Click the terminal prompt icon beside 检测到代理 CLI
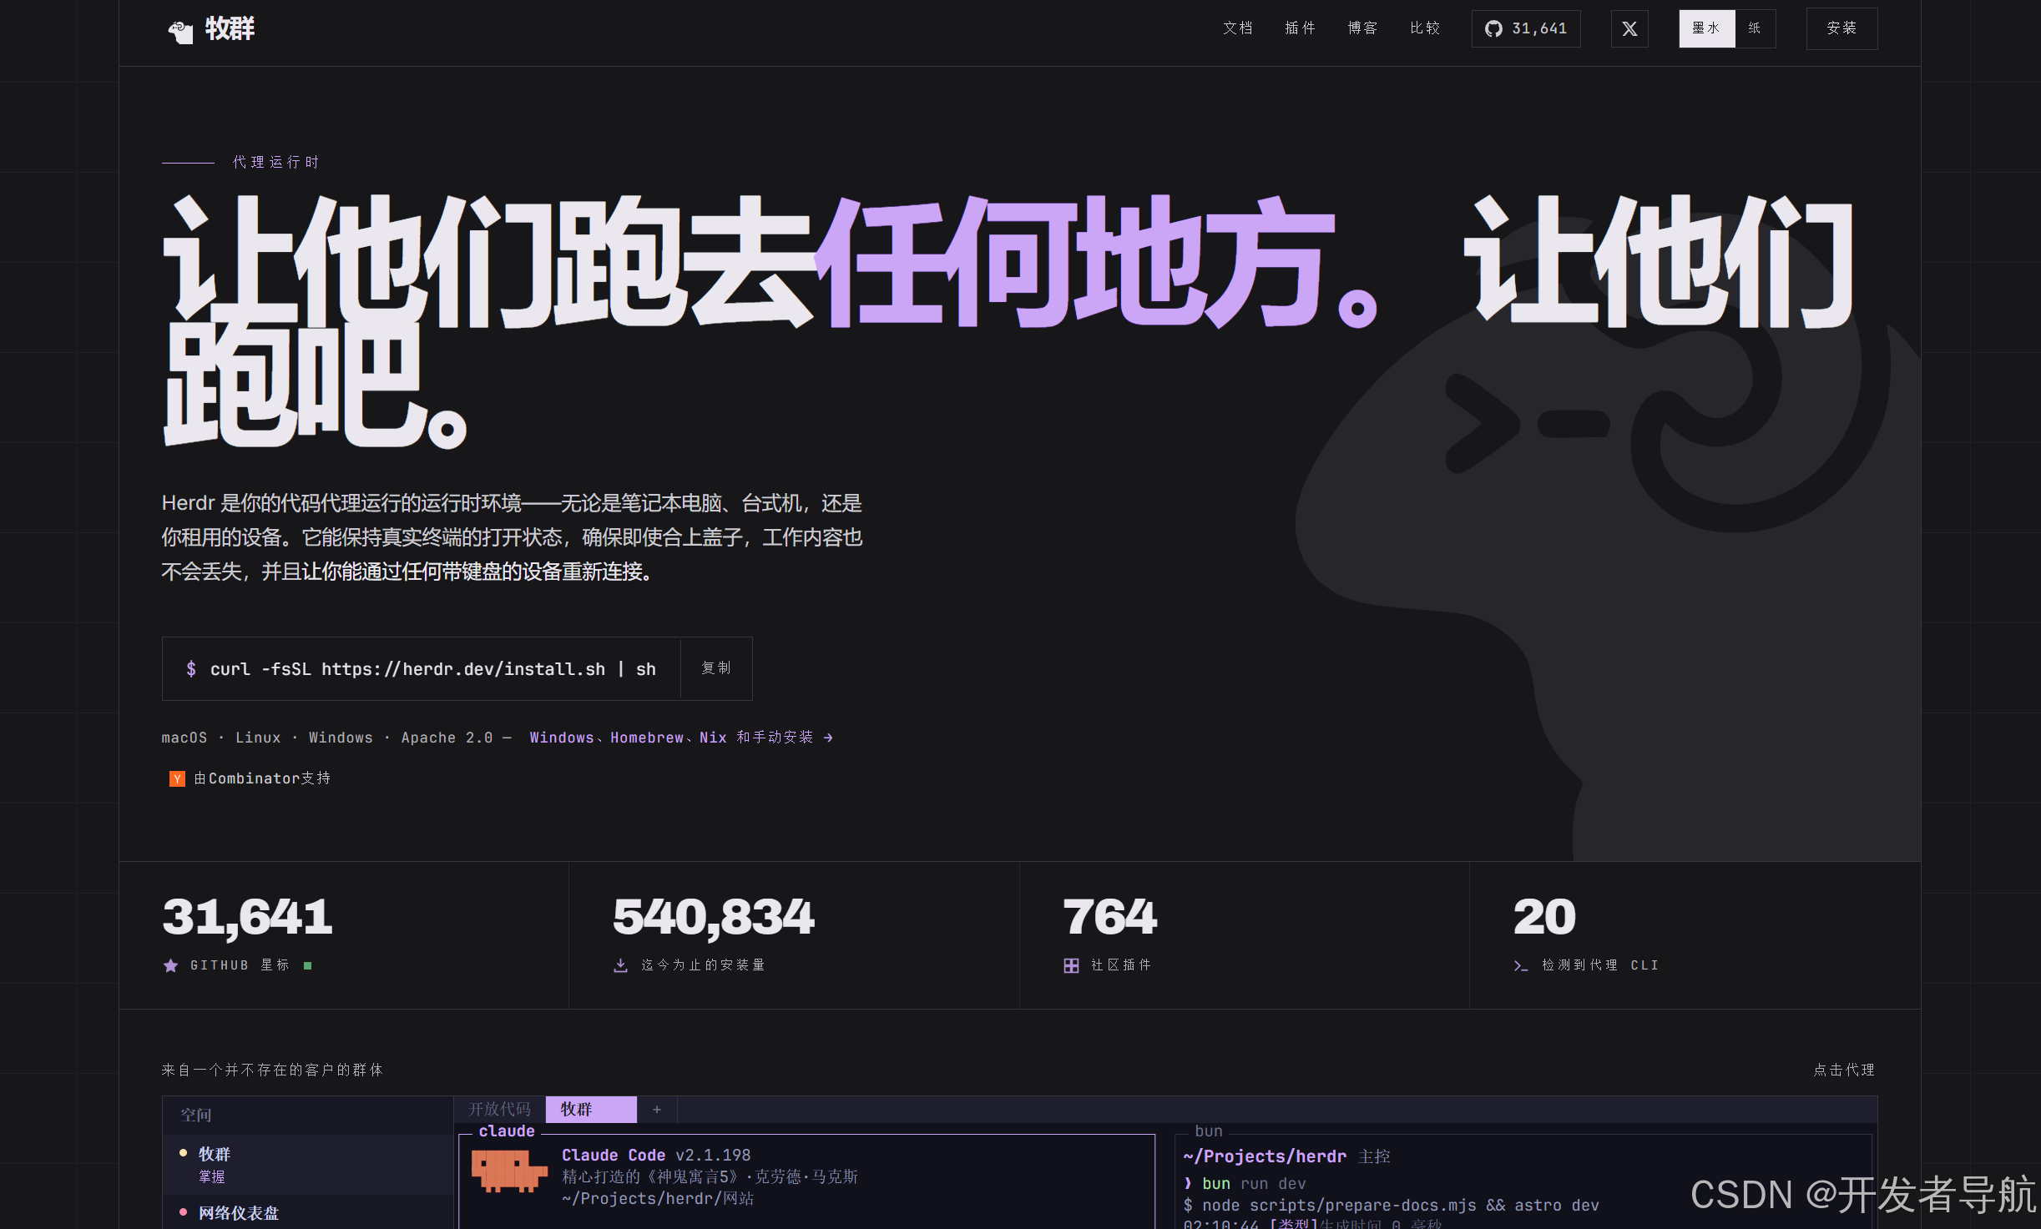Viewport: 2041px width, 1229px height. pos(1521,965)
